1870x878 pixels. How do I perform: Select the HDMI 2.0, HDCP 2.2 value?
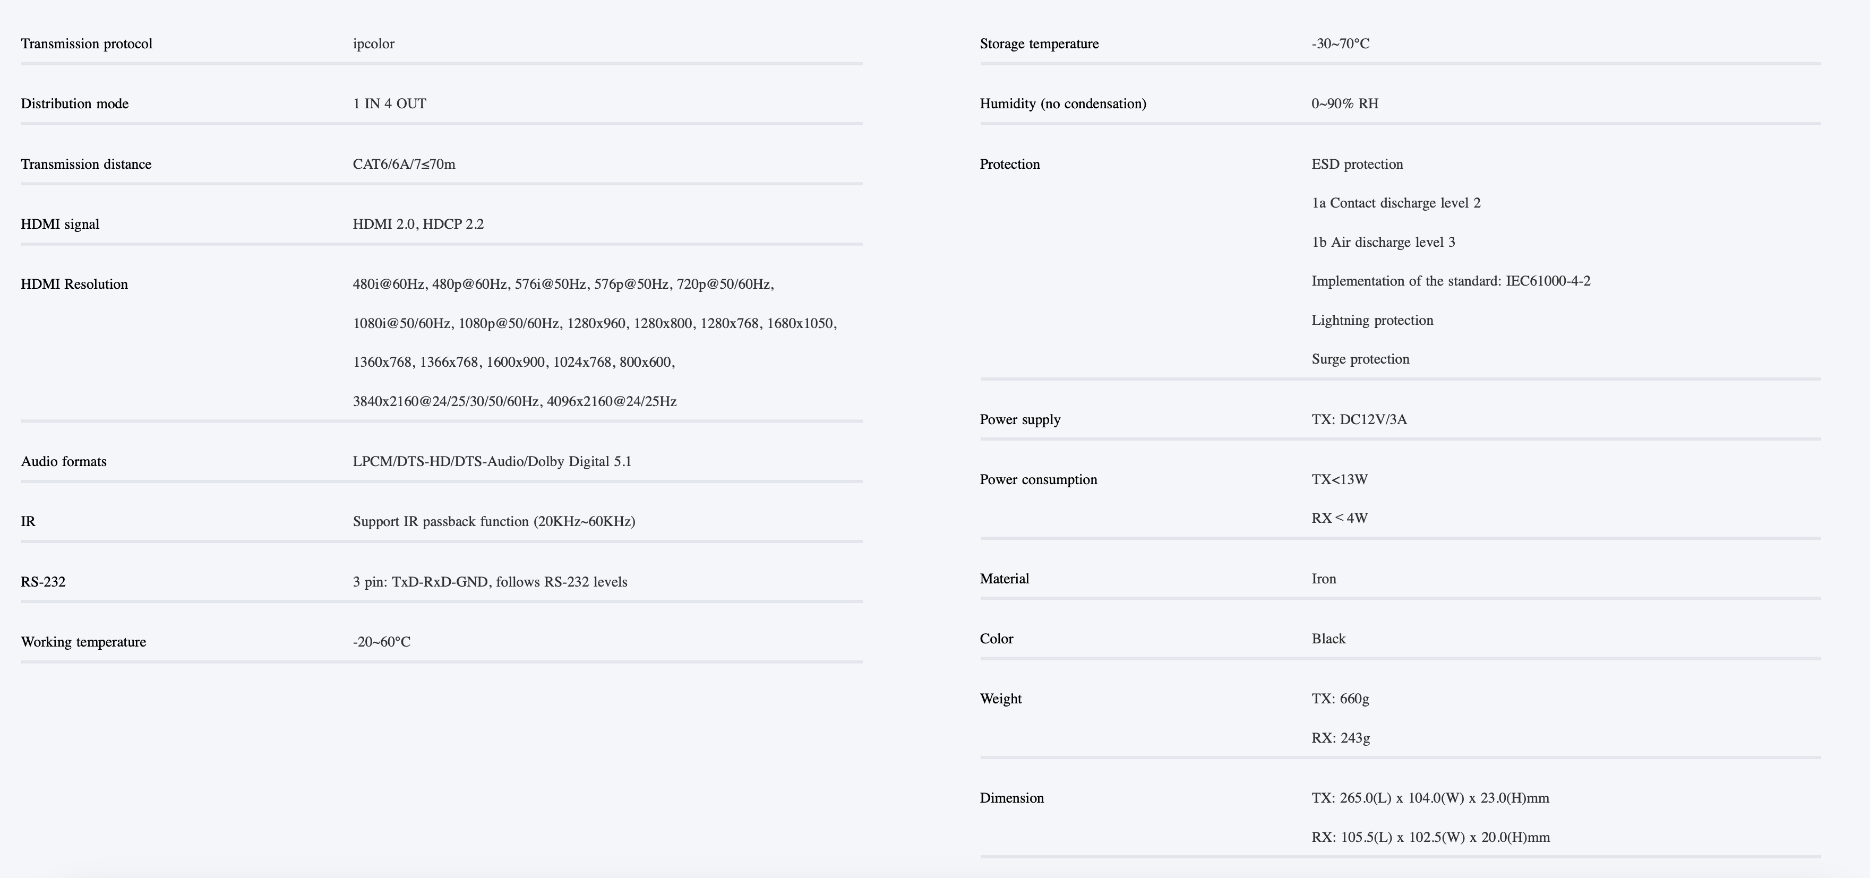418,224
